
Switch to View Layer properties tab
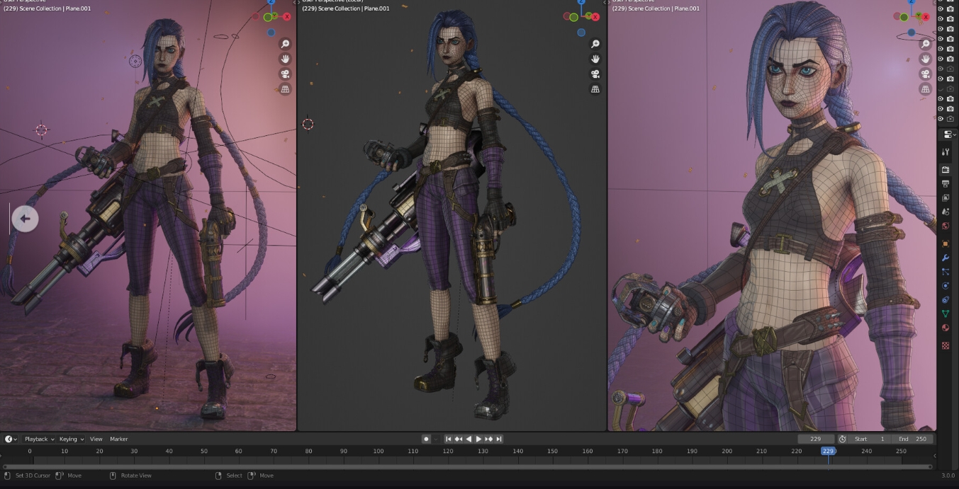946,197
